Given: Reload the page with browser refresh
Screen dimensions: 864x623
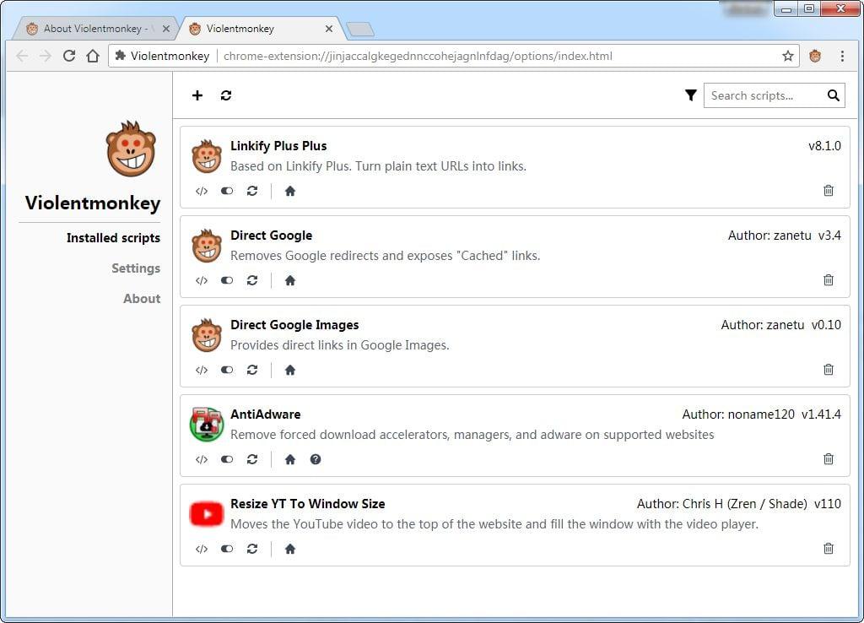Looking at the screenshot, I should pyautogui.click(x=69, y=56).
